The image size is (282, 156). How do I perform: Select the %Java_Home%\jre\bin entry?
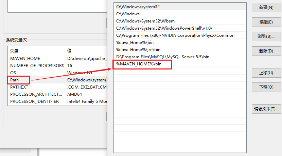point(180,50)
